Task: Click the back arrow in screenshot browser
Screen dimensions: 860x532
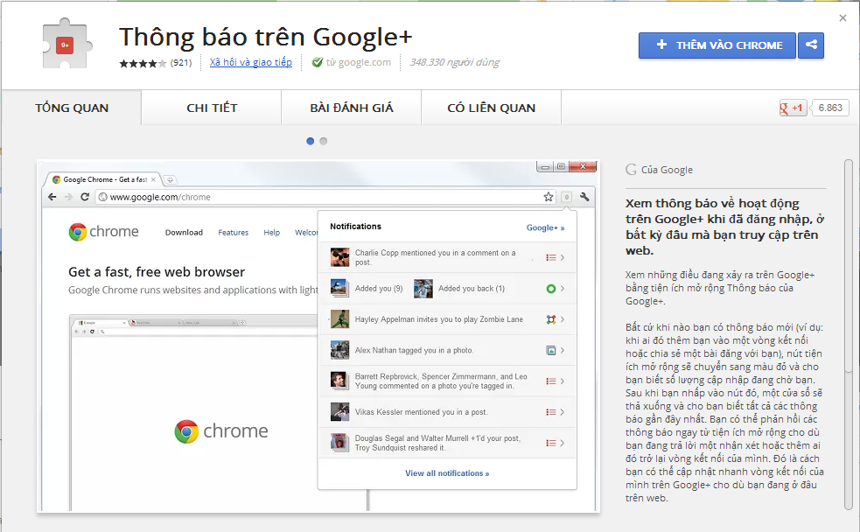Action: [52, 197]
